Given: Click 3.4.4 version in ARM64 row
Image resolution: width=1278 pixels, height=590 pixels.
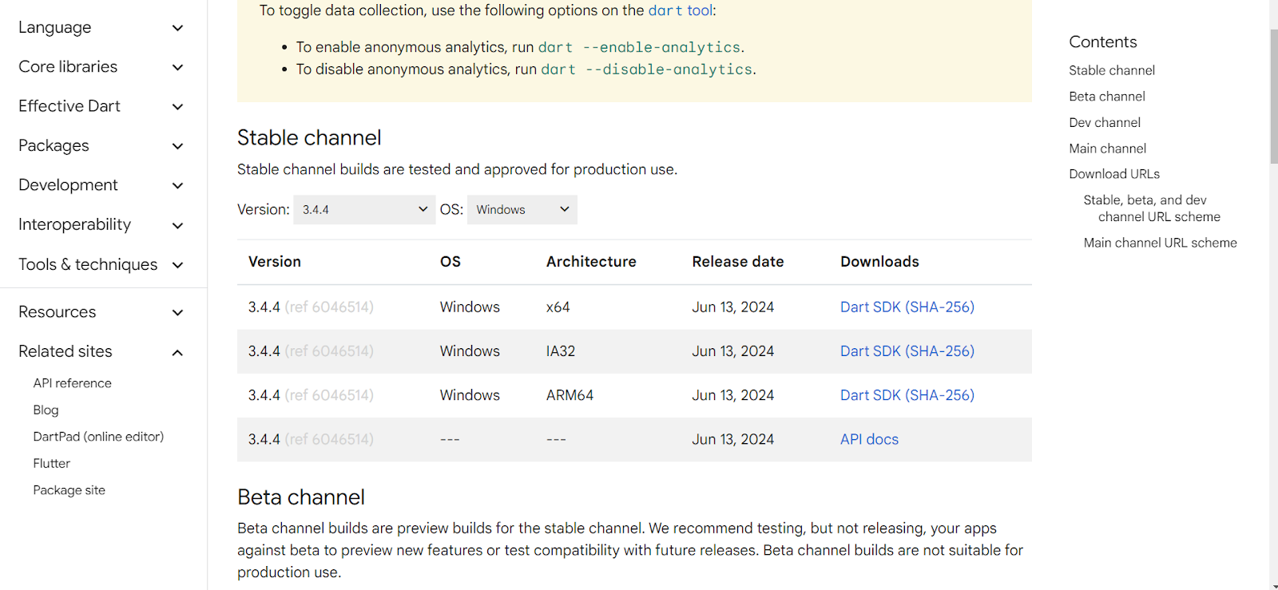Looking at the screenshot, I should pyautogui.click(x=264, y=395).
